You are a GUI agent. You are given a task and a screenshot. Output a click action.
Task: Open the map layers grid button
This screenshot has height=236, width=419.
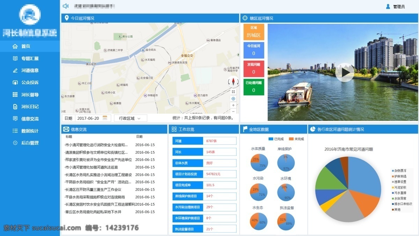click(x=233, y=92)
